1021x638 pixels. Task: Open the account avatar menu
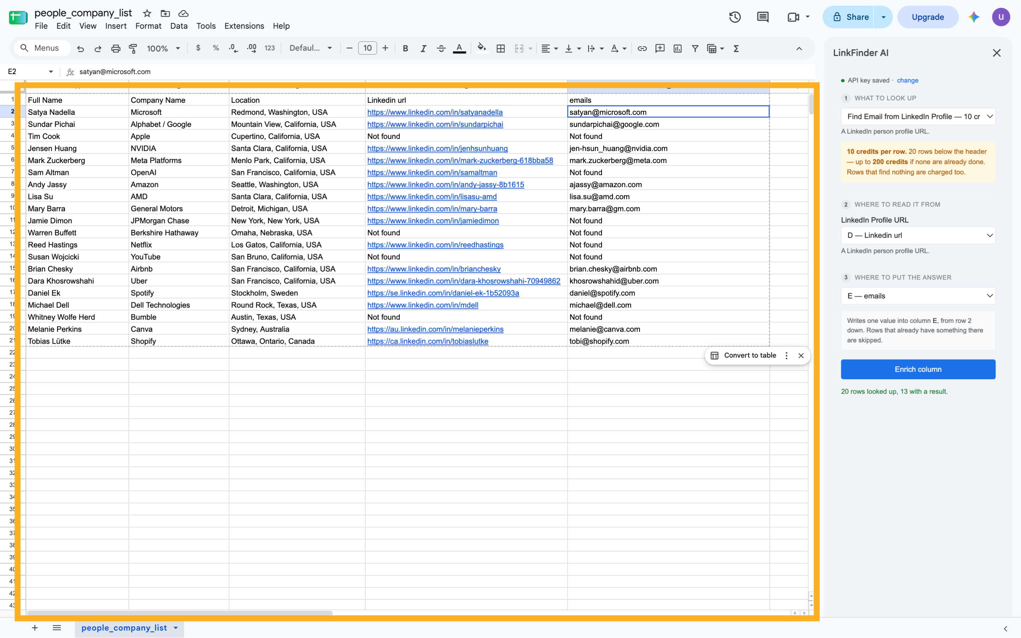pos(1001,17)
